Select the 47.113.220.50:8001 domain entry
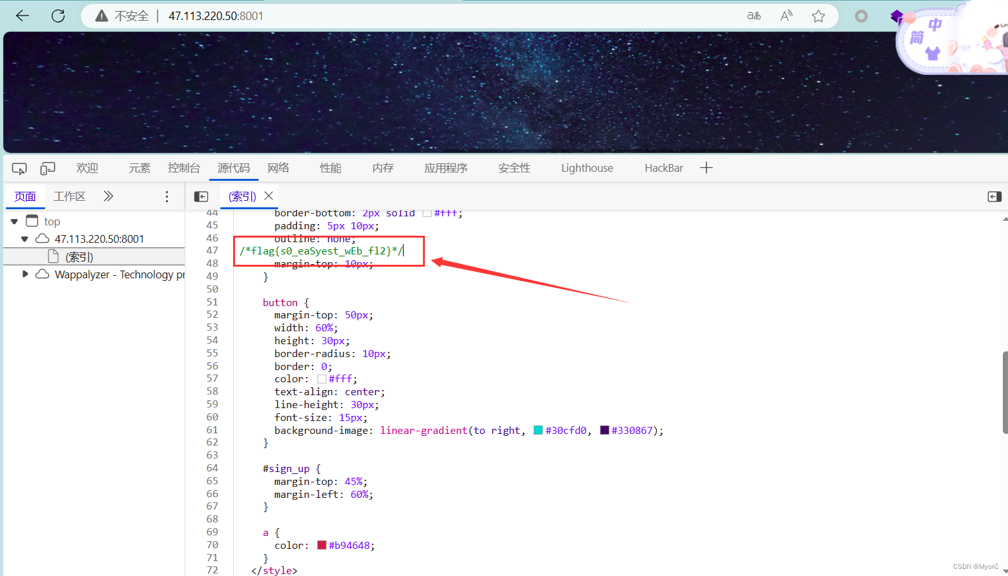 [99, 239]
